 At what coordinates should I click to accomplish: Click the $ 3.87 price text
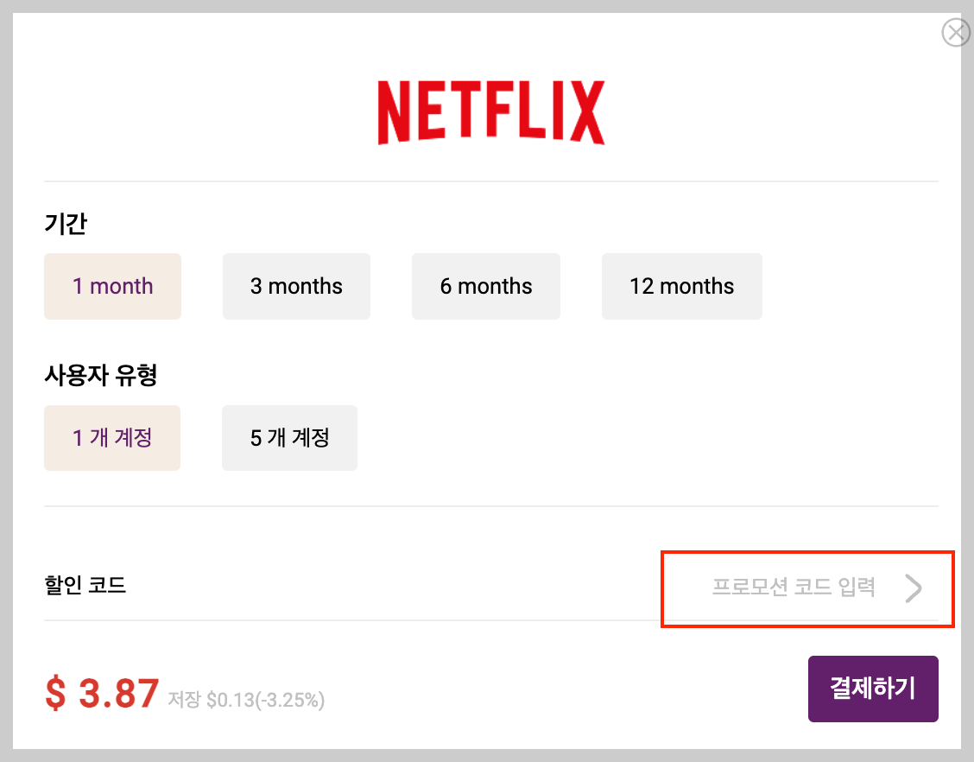point(102,693)
